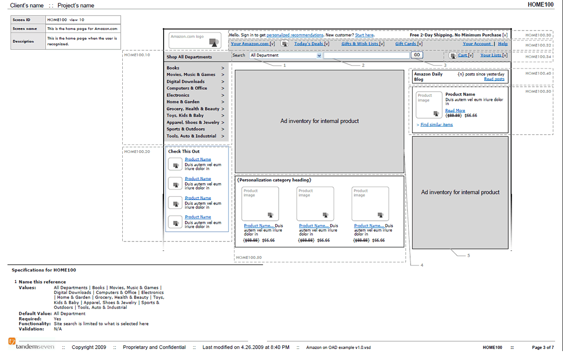Open Read posts for Amazon Daily Blog
The image size is (563, 354).
click(494, 79)
